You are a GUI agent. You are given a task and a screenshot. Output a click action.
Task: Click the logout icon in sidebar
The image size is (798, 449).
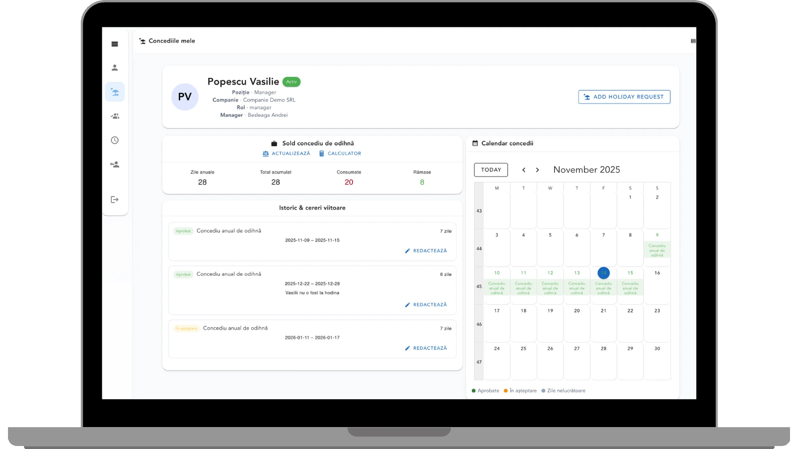pos(115,200)
